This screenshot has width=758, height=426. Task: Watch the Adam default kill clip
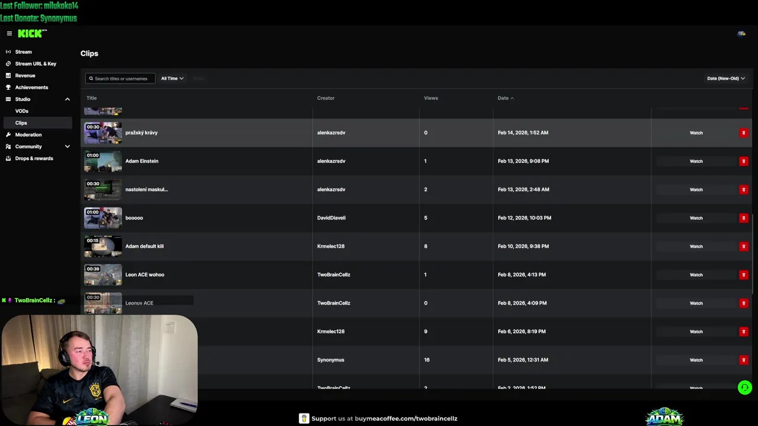point(696,246)
